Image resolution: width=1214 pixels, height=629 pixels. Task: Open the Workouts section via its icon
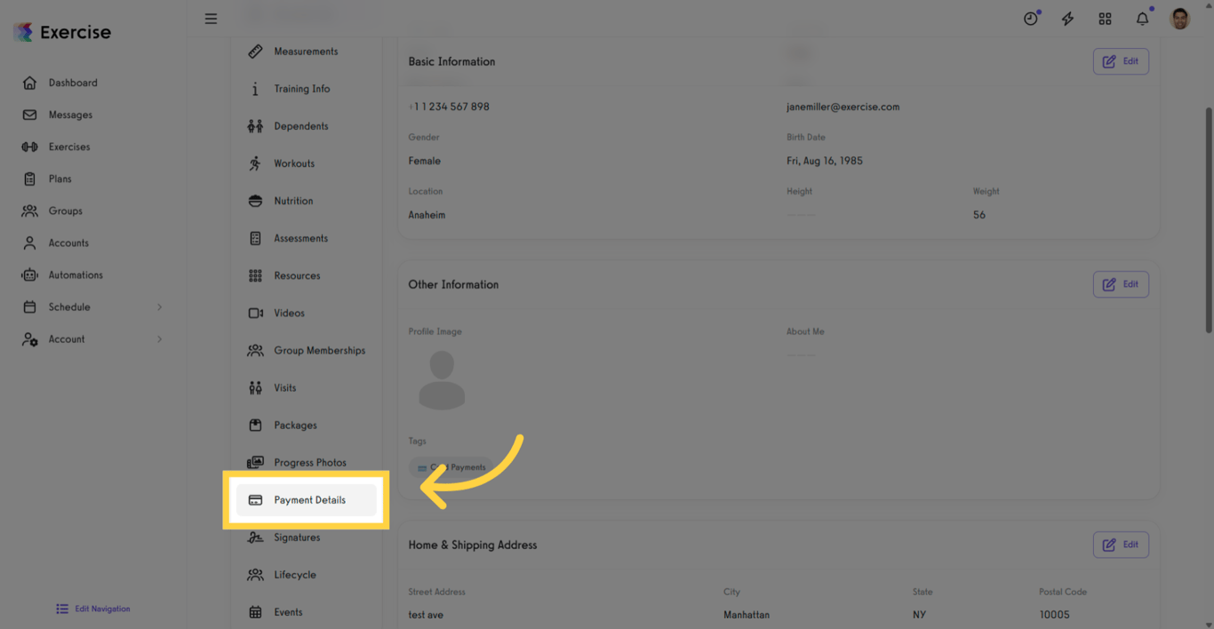(x=256, y=163)
